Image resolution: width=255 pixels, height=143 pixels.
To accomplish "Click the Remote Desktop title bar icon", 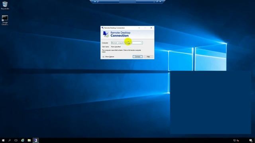I will point(103,28).
